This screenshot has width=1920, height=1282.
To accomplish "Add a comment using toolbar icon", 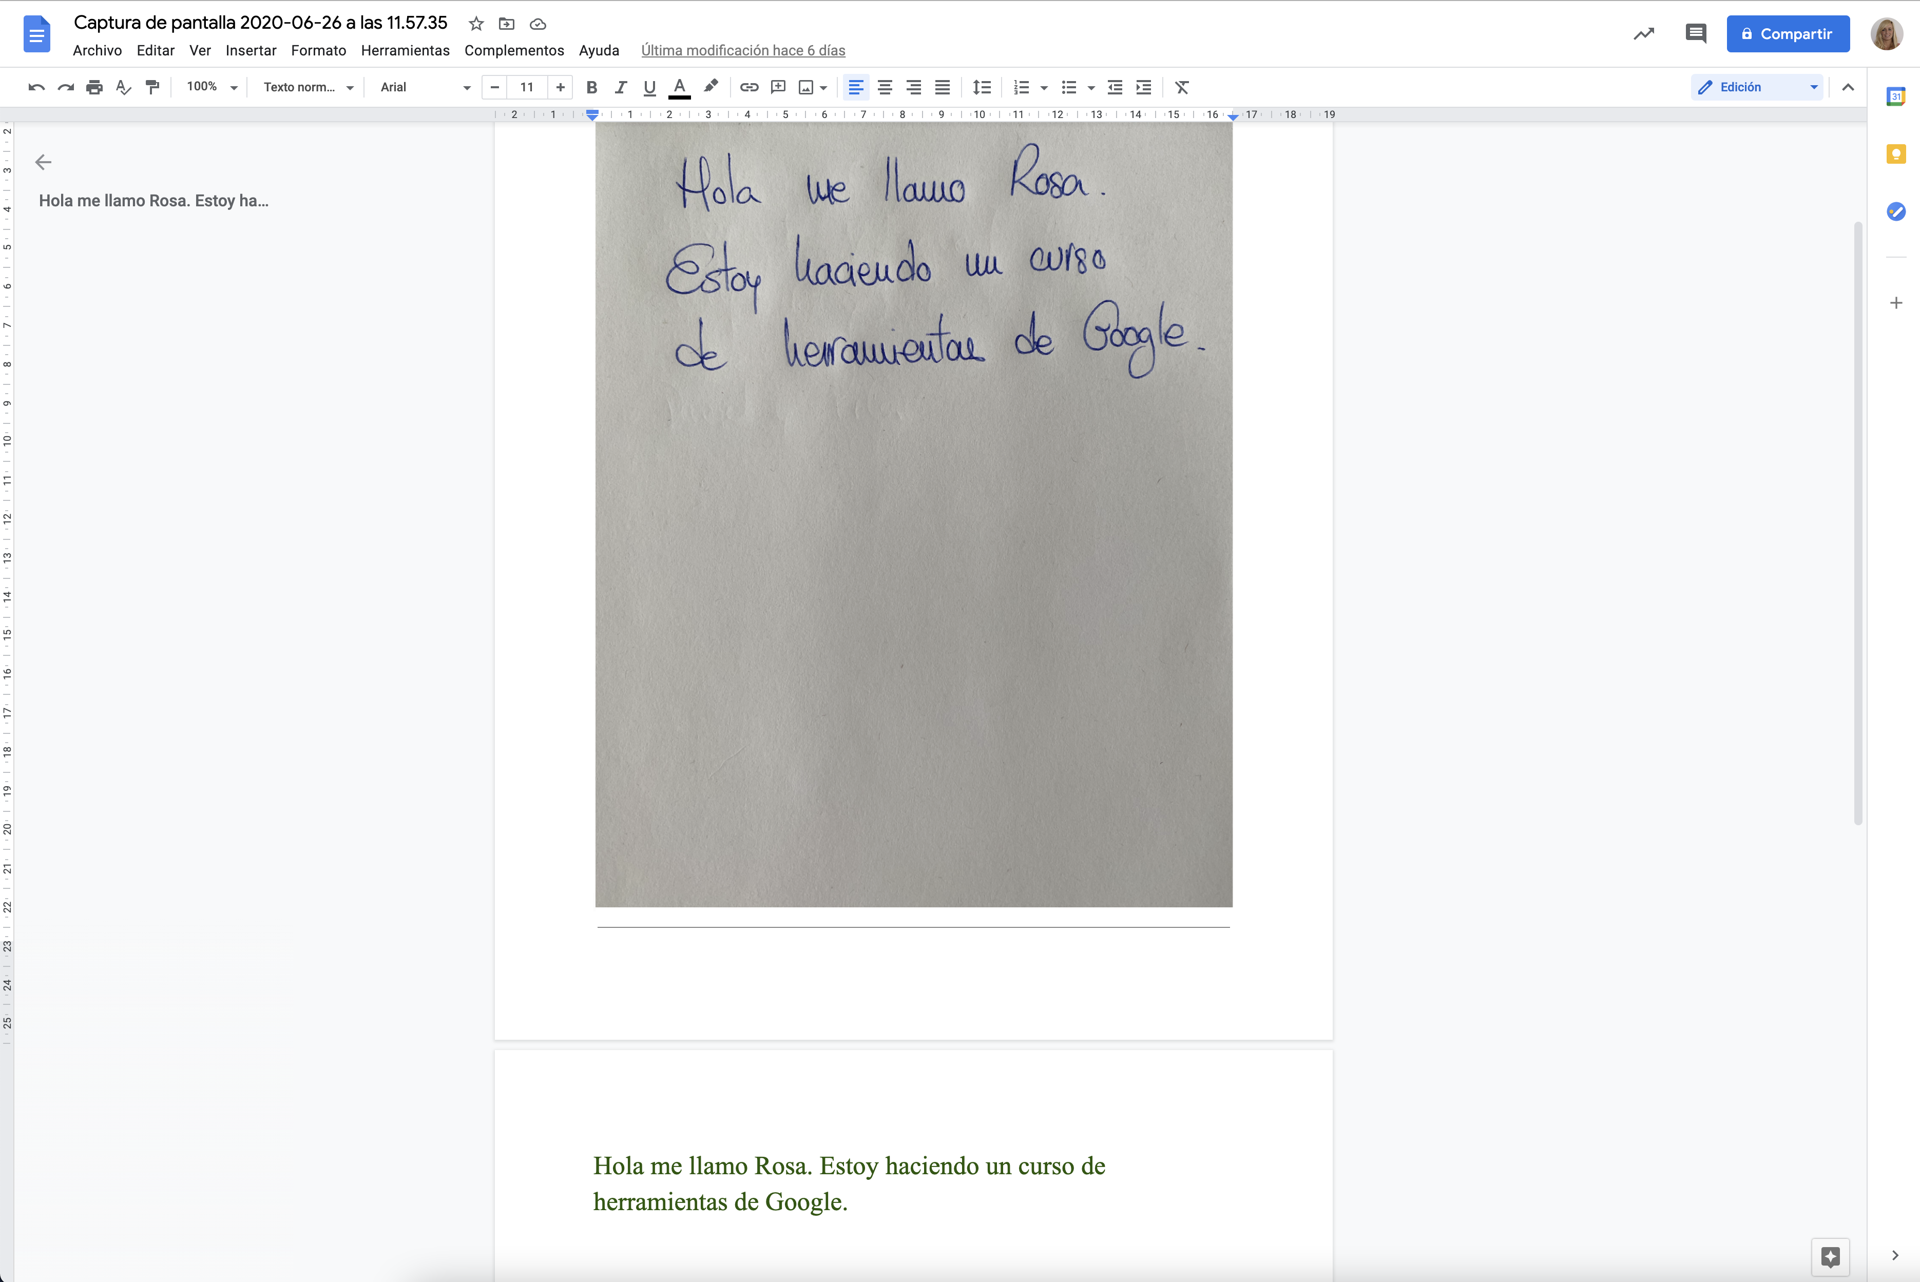I will pyautogui.click(x=778, y=87).
